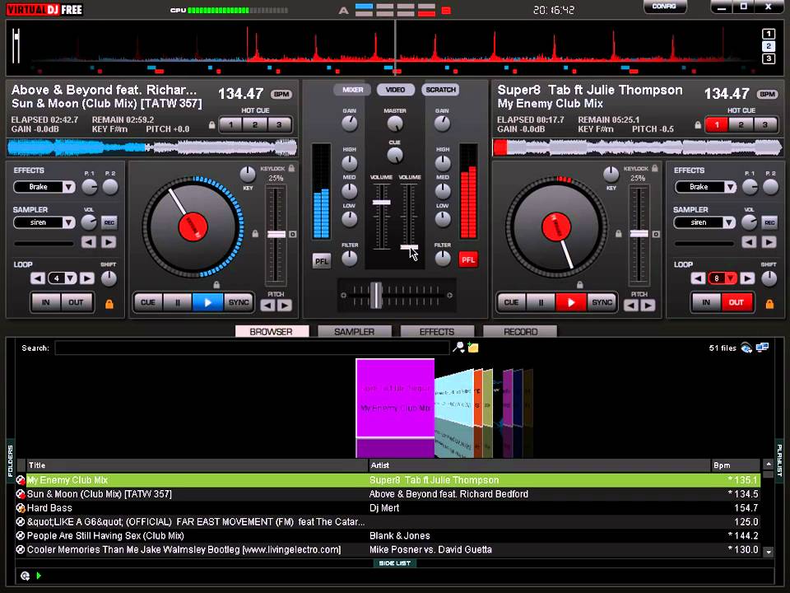This screenshot has height=593, width=790.
Task: Trigger hot cue 1 on right deck
Action: [x=717, y=124]
